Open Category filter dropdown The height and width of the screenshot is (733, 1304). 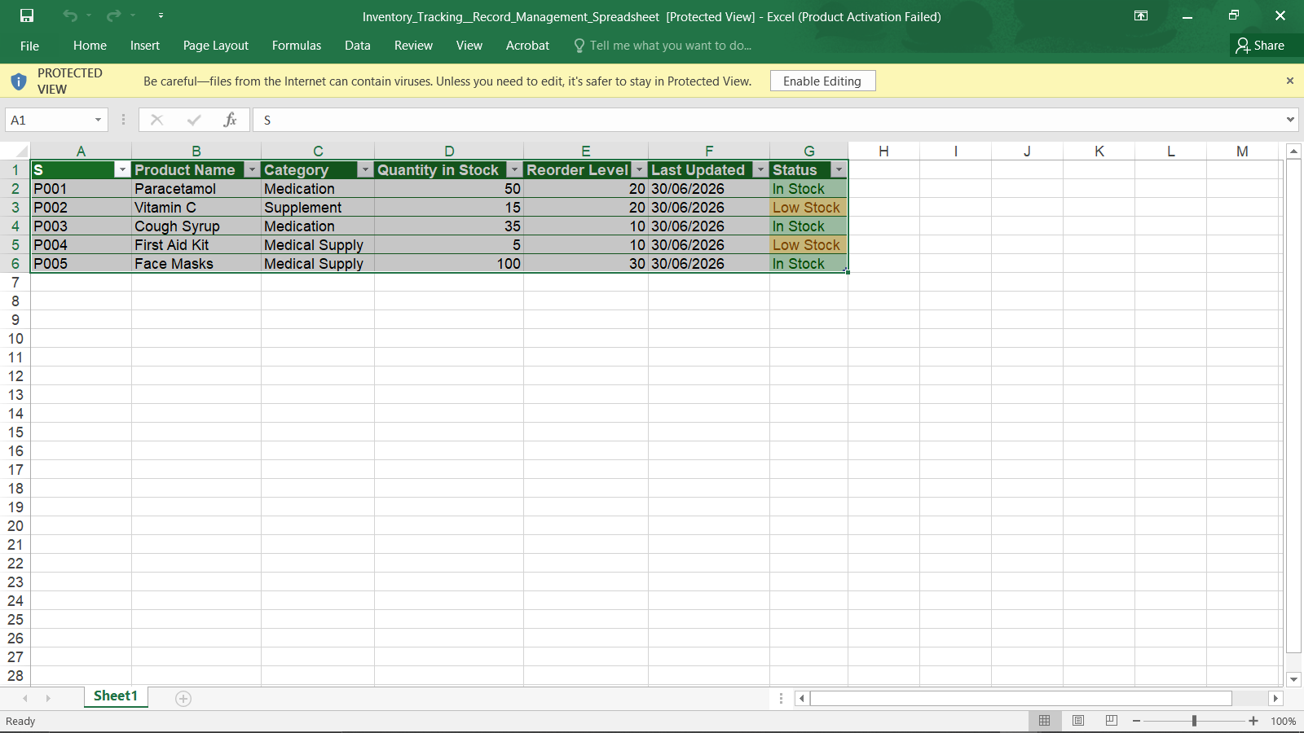click(x=365, y=169)
